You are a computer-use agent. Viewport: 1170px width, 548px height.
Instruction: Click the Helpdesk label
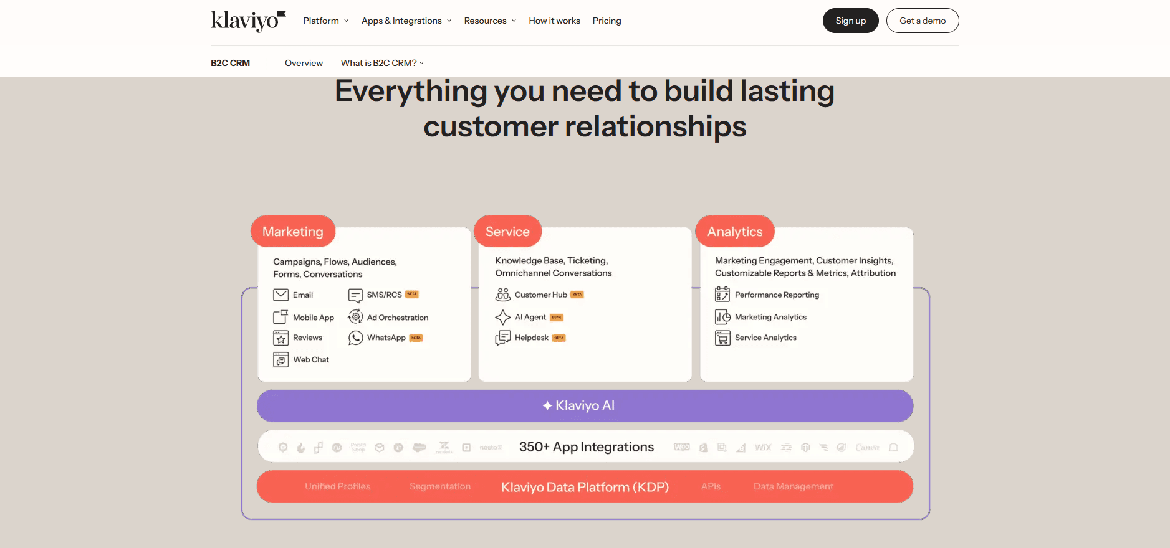[531, 338]
